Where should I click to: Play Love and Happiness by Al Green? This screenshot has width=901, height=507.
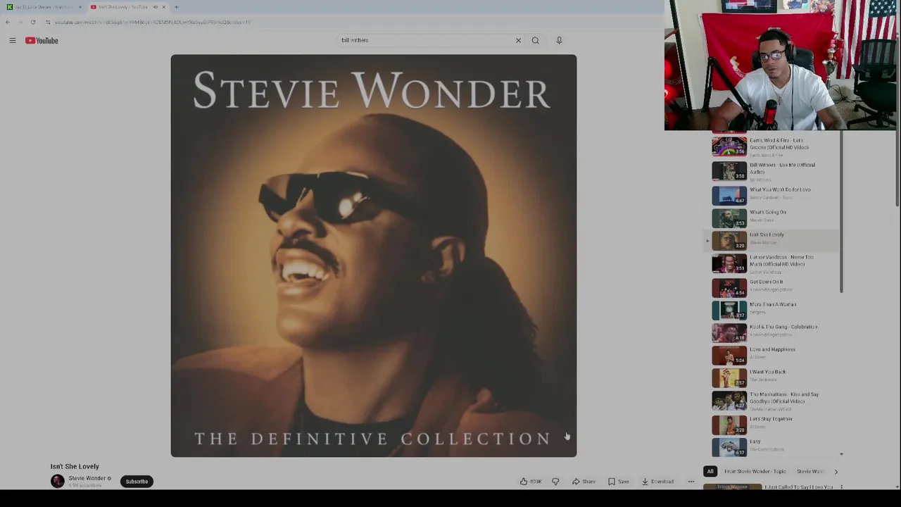coord(772,354)
